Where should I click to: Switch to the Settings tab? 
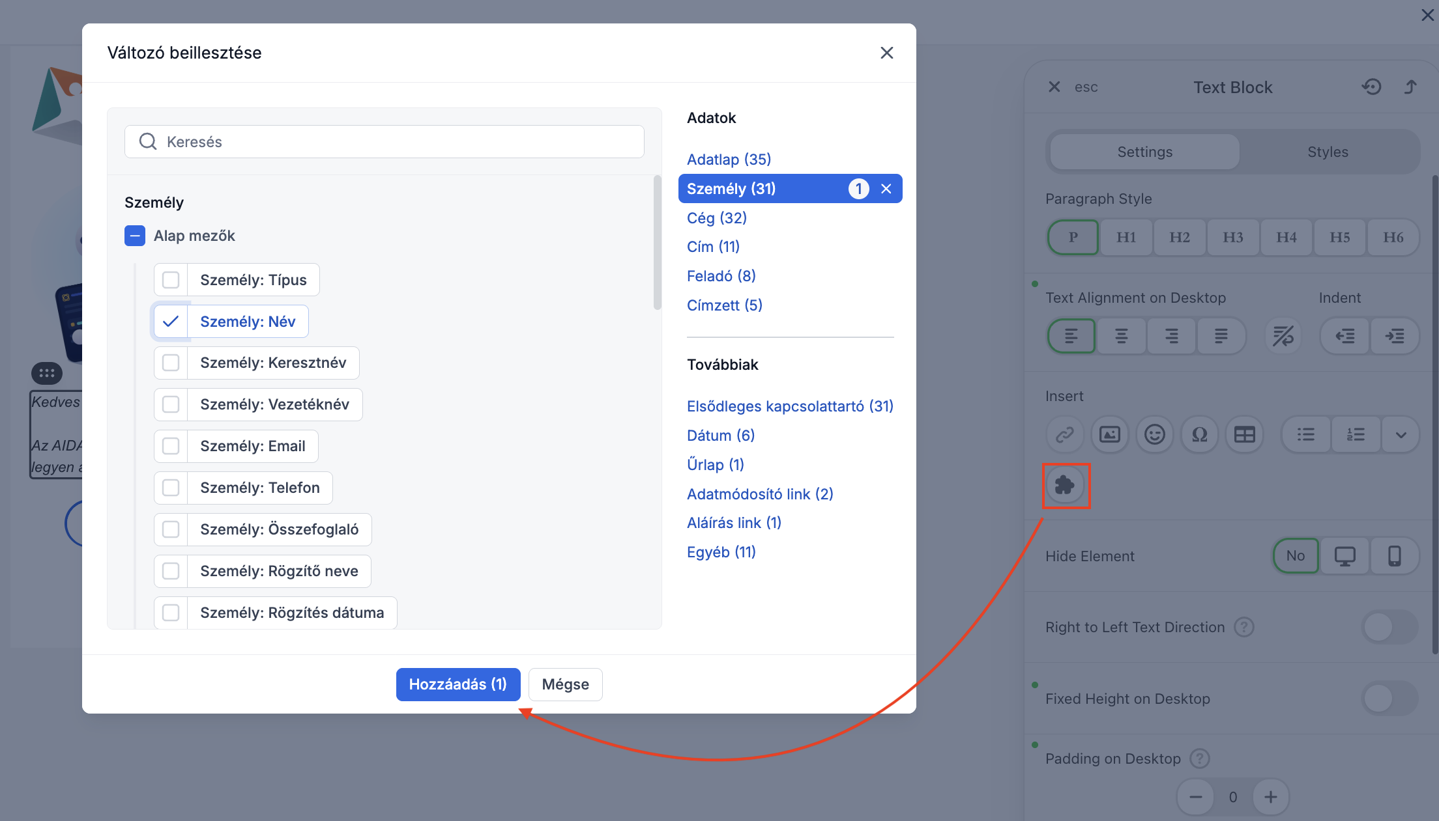[x=1145, y=152]
